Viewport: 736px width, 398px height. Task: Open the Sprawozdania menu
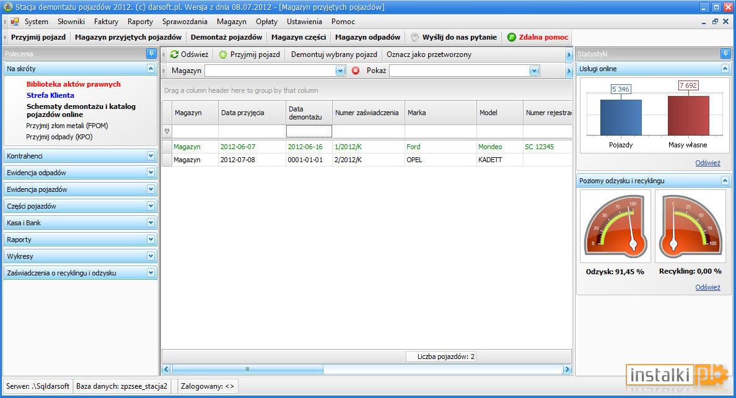185,22
